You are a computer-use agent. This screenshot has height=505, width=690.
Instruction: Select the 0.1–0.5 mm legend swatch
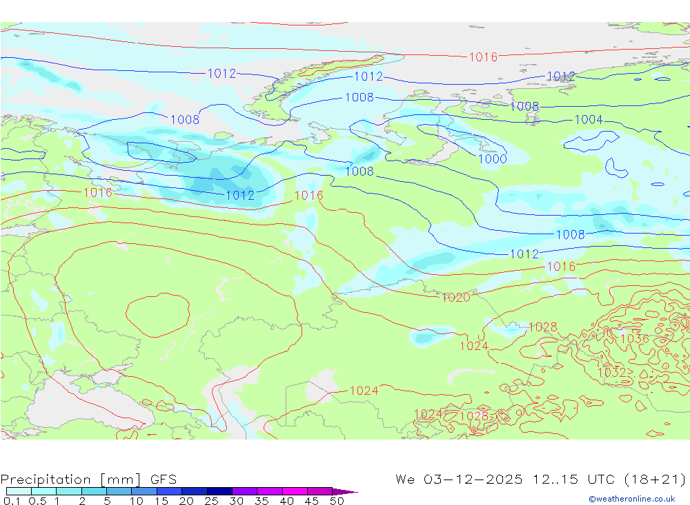19,491
